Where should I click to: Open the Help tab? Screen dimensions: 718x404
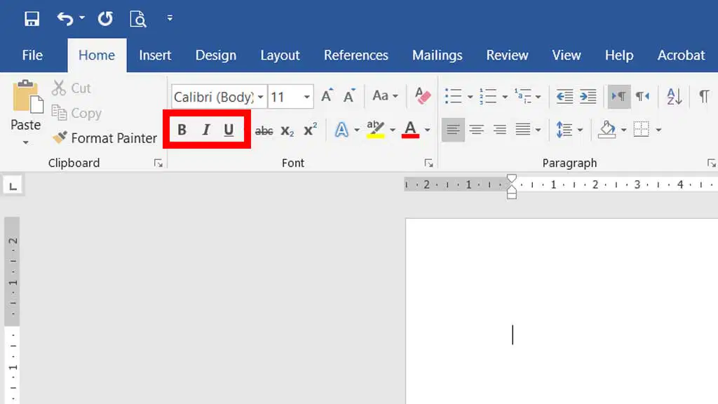[x=619, y=55]
